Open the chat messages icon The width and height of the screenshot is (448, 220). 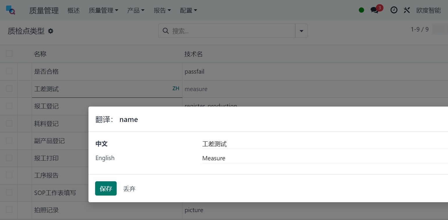[x=374, y=10]
